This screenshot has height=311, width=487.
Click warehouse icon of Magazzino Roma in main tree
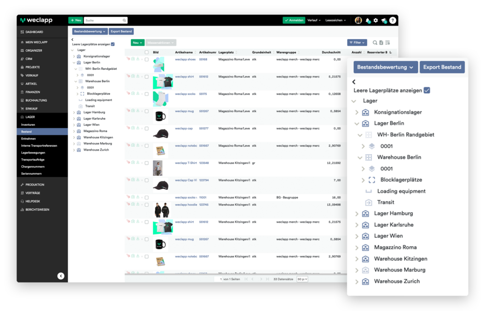[x=79, y=131]
